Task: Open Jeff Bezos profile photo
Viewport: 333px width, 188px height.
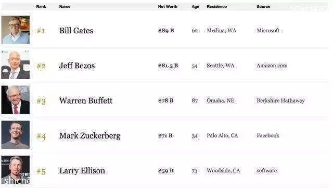Action: click(x=16, y=65)
